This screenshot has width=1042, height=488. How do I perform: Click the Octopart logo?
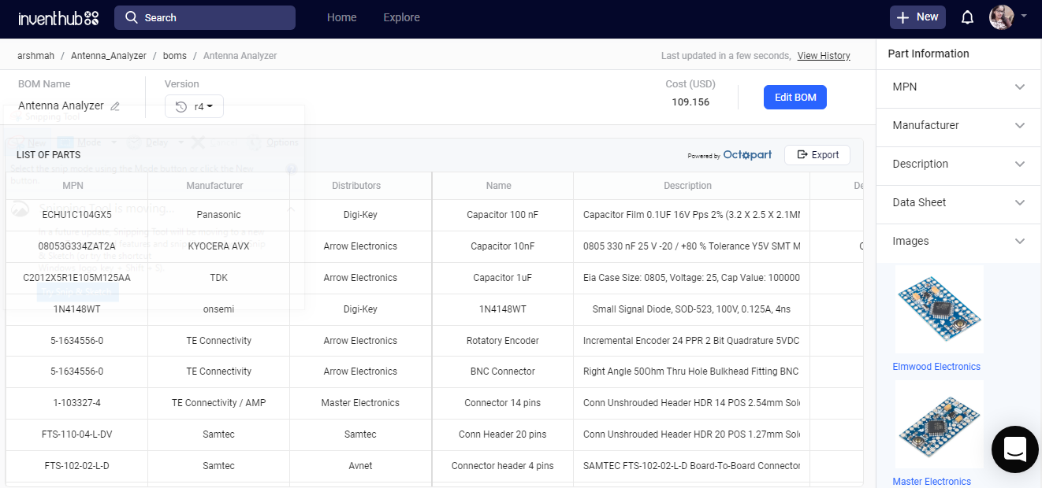click(x=747, y=155)
